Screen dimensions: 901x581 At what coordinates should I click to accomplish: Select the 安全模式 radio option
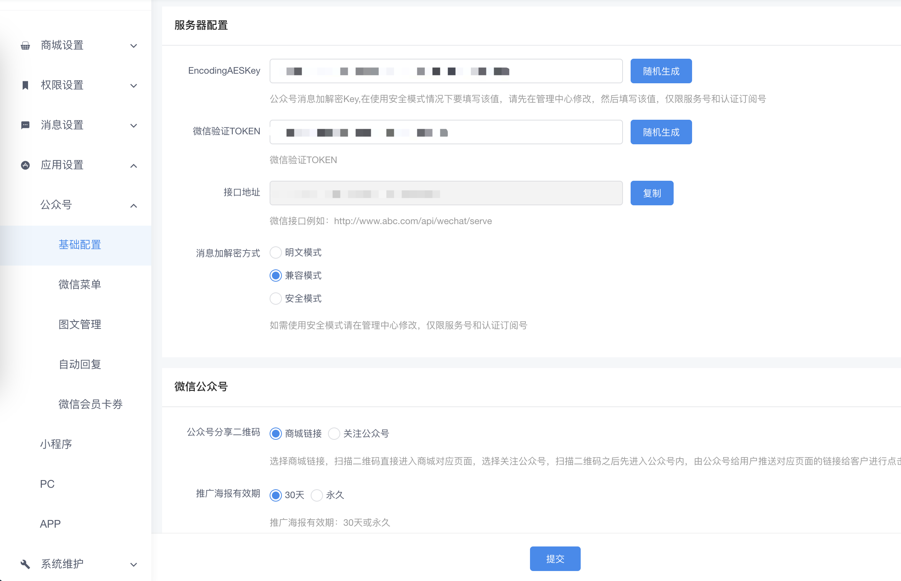276,299
